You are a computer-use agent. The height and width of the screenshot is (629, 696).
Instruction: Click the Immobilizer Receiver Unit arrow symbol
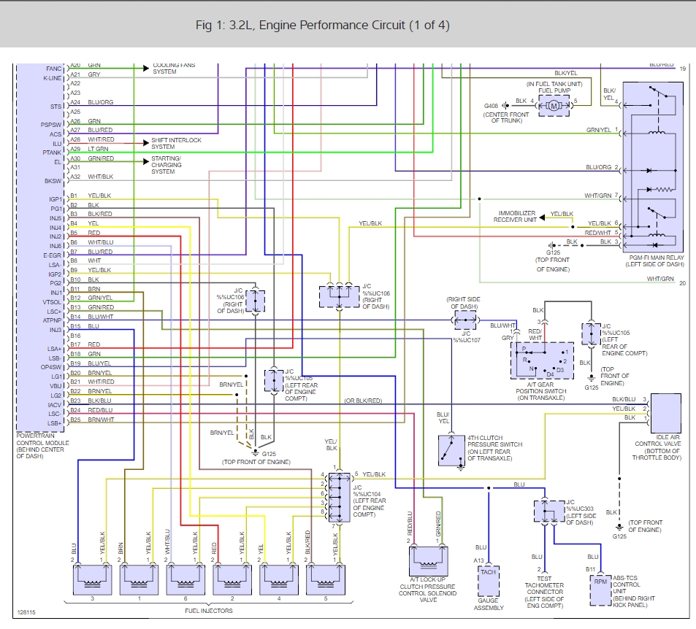(541, 217)
